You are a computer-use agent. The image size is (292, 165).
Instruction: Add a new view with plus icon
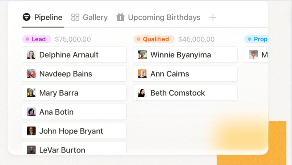coord(213,18)
